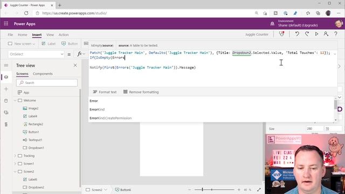The width and height of the screenshot is (345, 194).
Task: Open a new browser tab
Action: tap(60, 5)
